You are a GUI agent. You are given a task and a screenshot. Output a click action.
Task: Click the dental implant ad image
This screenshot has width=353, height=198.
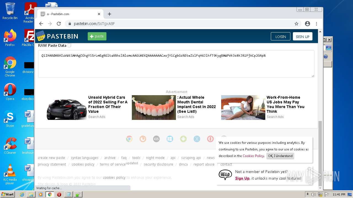(154, 108)
